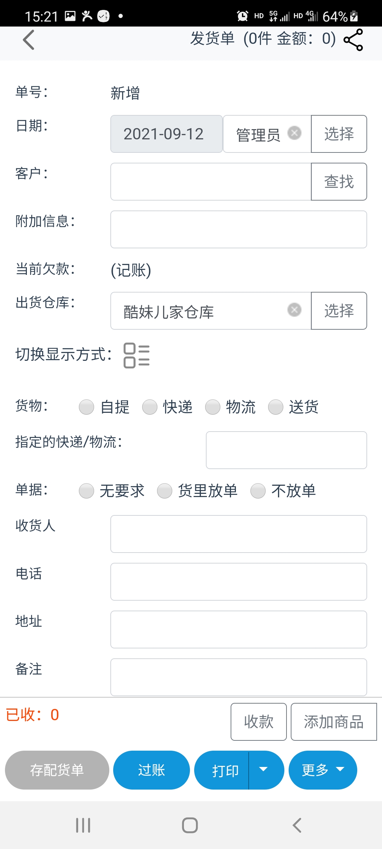Screen dimensions: 382x849
Task: Expand the 打印 dropdown arrow
Action: (264, 770)
